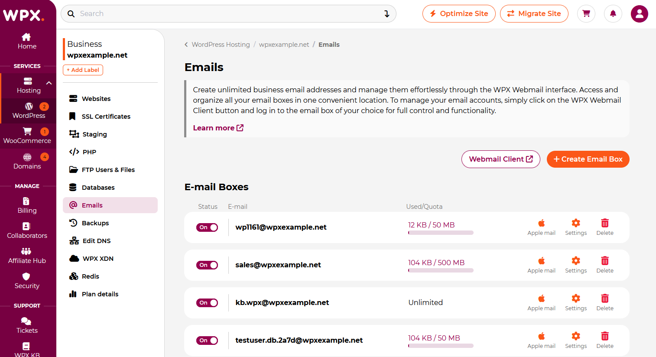Select Emails menu item
This screenshot has width=656, height=357.
tap(110, 205)
